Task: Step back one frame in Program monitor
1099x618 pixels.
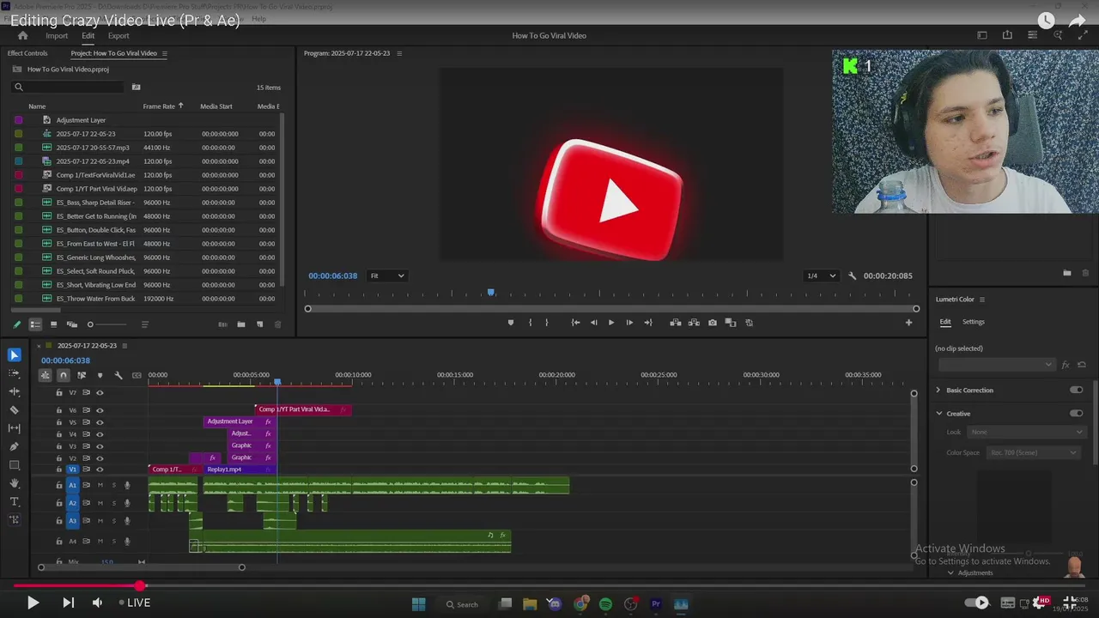Action: 593,323
